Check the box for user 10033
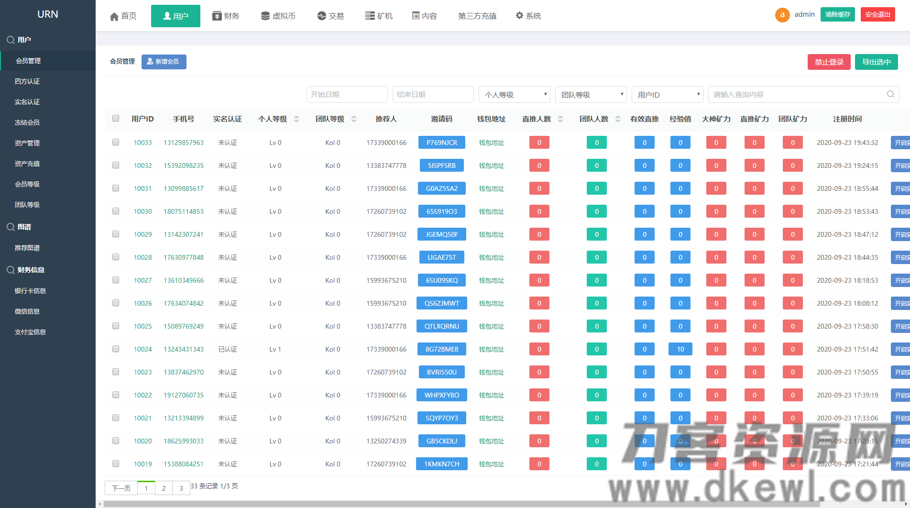Image resolution: width=910 pixels, height=508 pixels. [116, 142]
